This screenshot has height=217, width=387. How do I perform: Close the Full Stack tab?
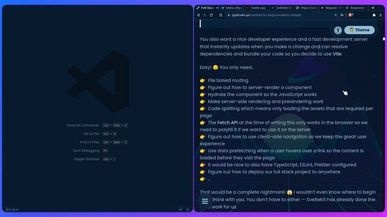click(x=217, y=8)
